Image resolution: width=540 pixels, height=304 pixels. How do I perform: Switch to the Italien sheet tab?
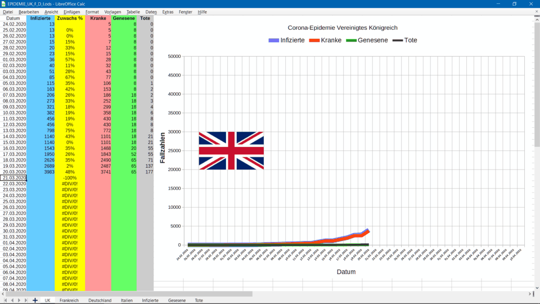(127, 301)
